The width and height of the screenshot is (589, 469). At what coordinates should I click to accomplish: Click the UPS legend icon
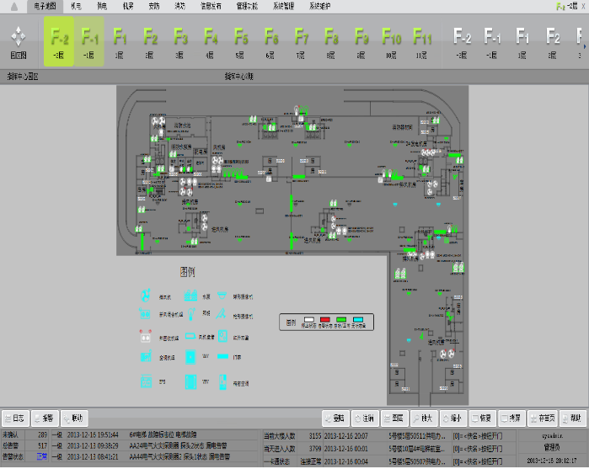tap(146, 381)
